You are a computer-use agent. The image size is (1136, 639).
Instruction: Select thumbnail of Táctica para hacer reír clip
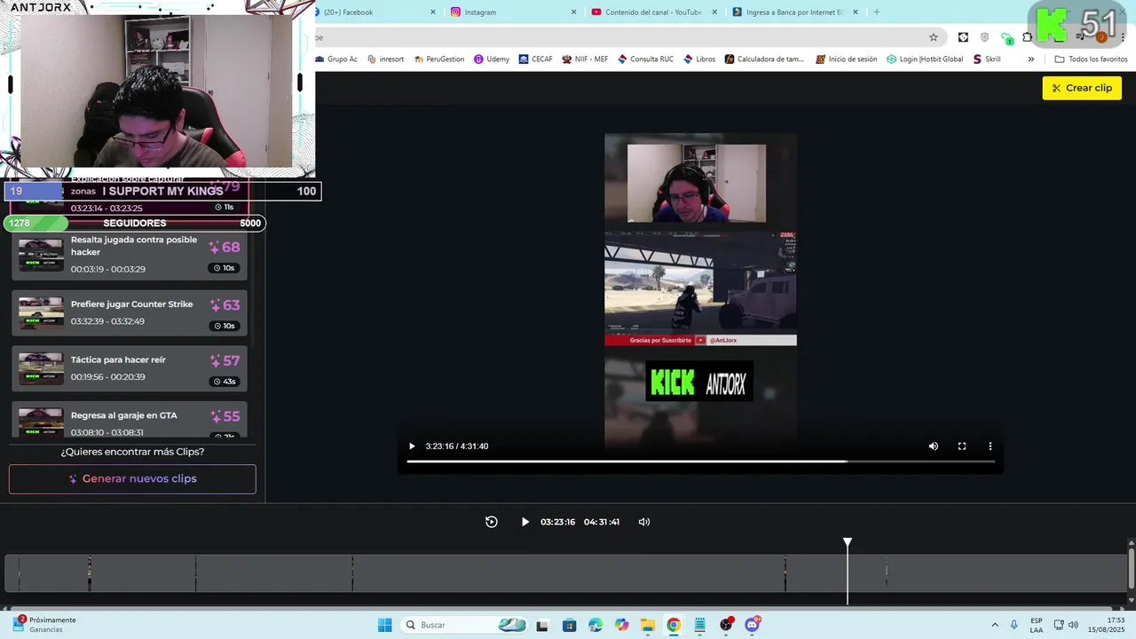point(42,368)
